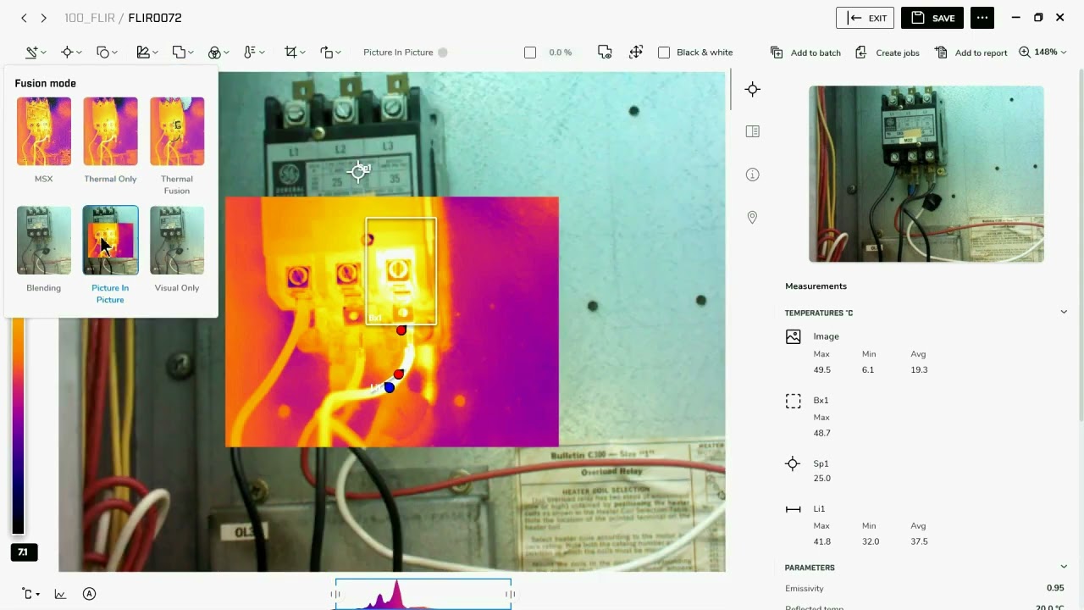Open the add measurement line tool
Screen dimensions: 1084x610
(x=31, y=53)
